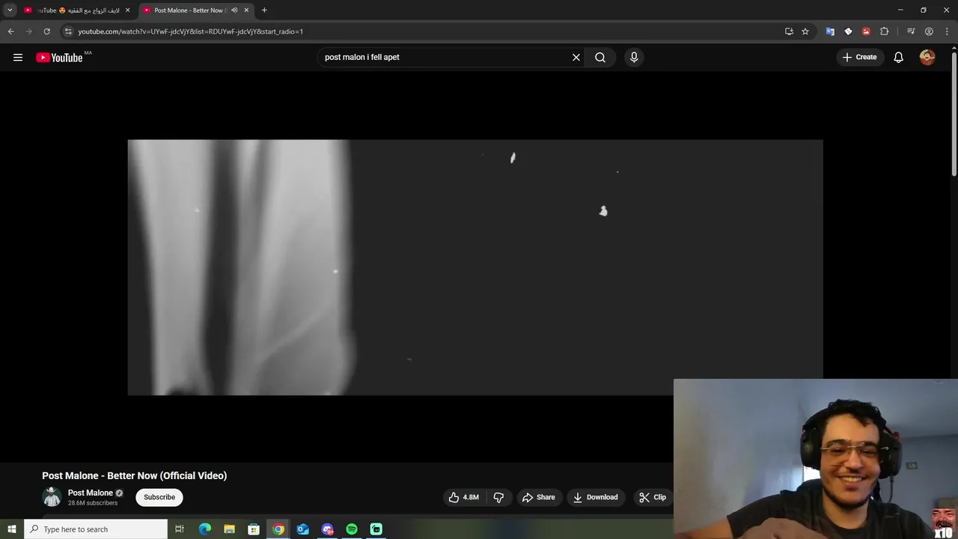Subscribe to Post Malone
This screenshot has width=958, height=539.
(x=159, y=497)
